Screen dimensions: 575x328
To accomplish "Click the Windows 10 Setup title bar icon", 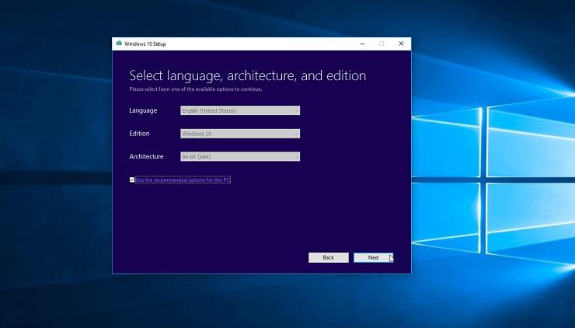I will [x=119, y=44].
